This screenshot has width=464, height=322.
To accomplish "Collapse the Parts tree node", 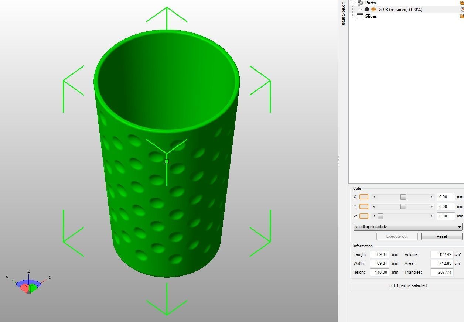I will (x=352, y=3).
